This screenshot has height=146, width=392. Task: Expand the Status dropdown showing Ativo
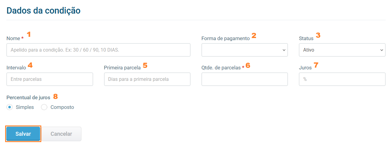pos(342,50)
